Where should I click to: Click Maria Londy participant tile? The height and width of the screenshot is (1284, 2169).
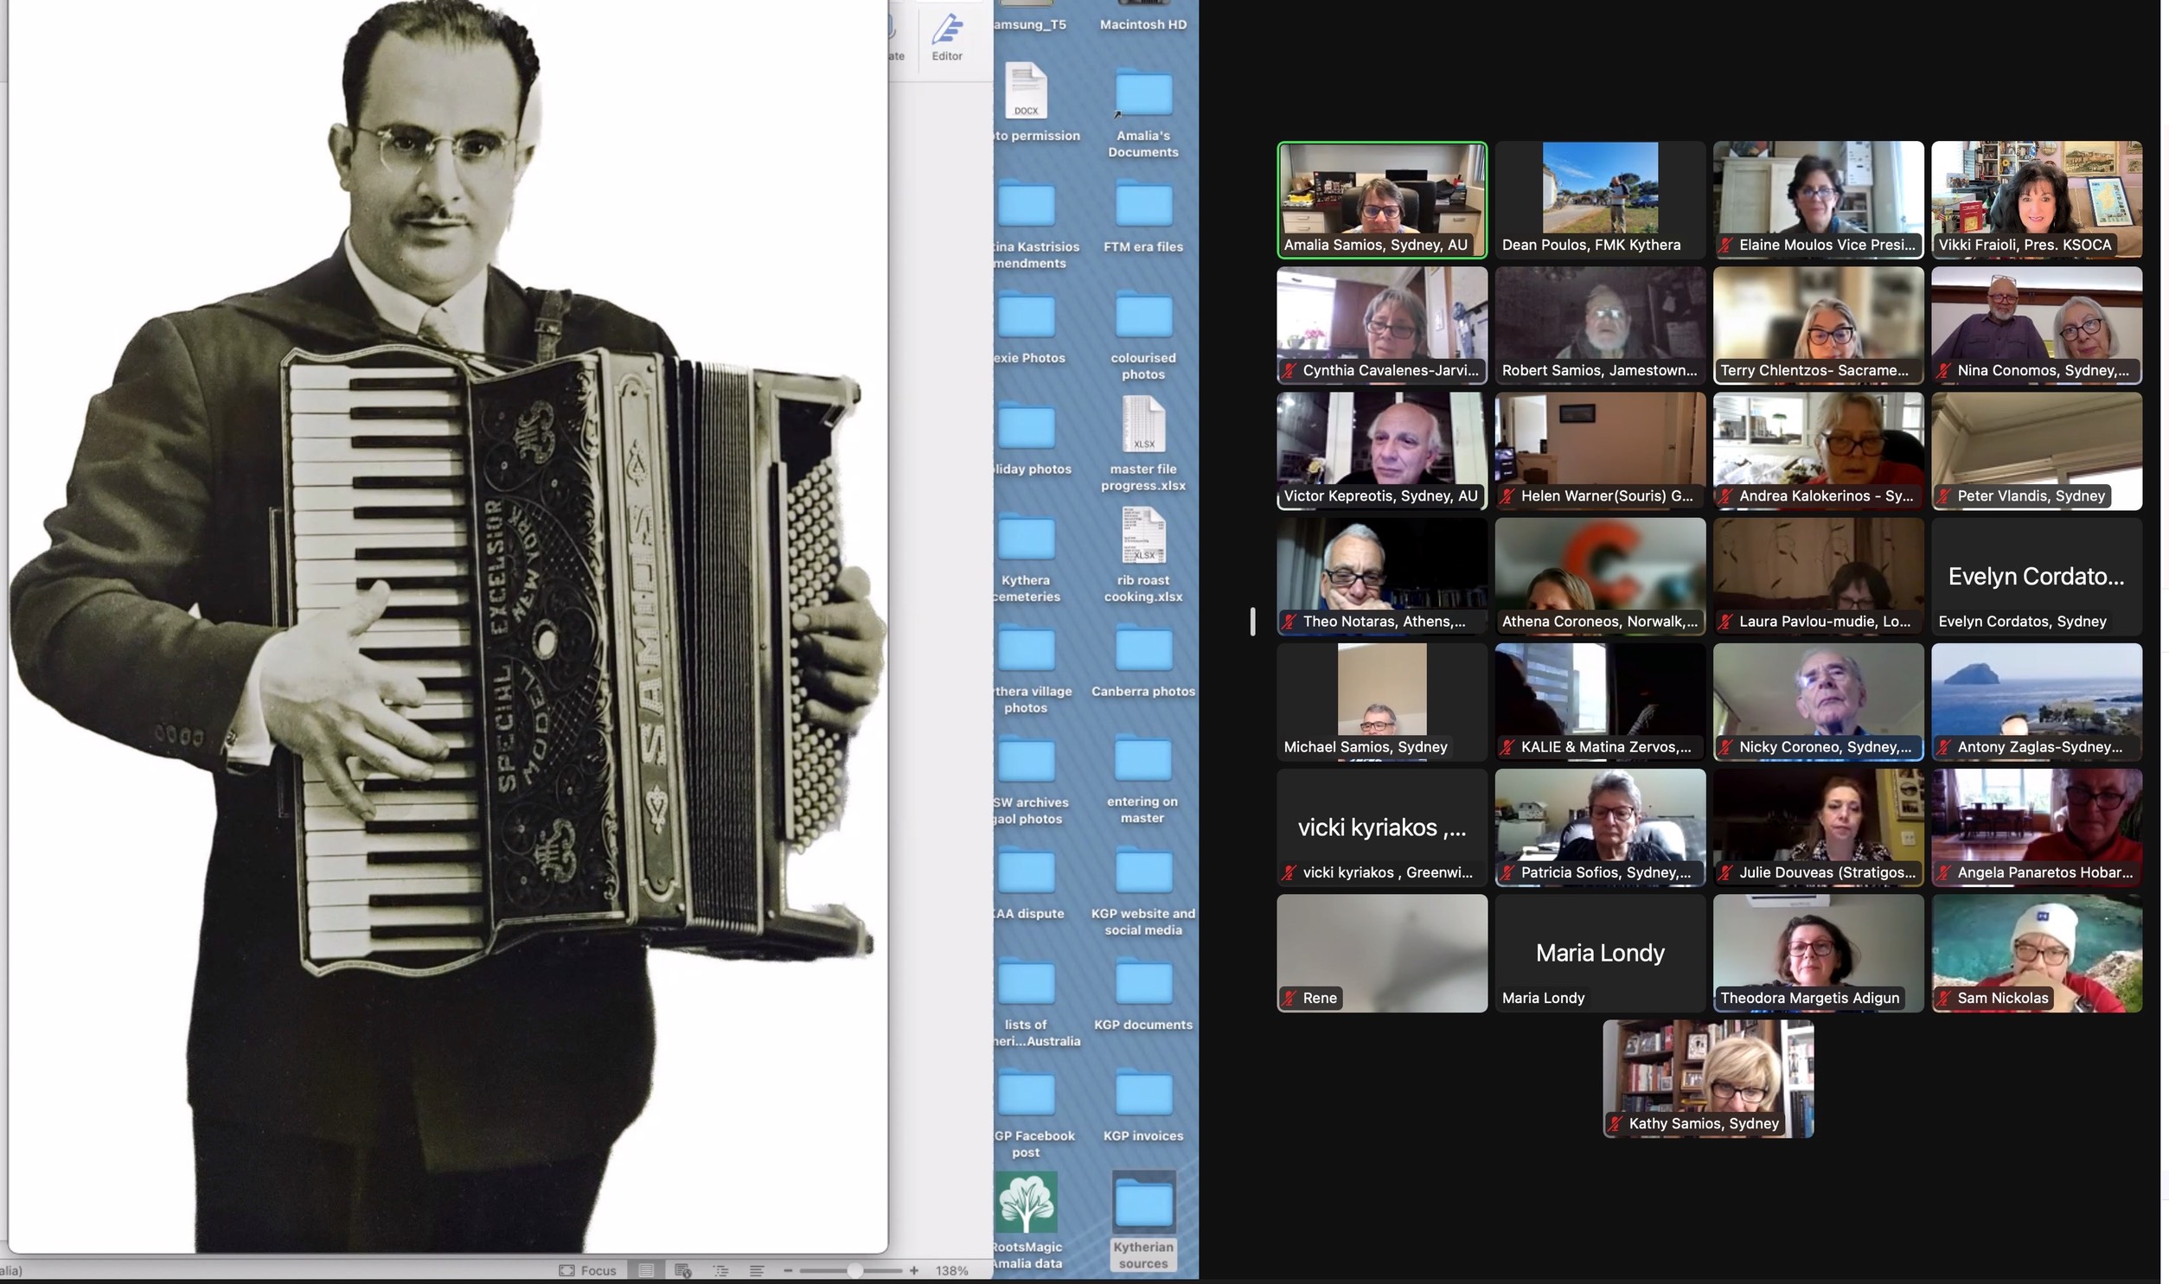point(1599,952)
